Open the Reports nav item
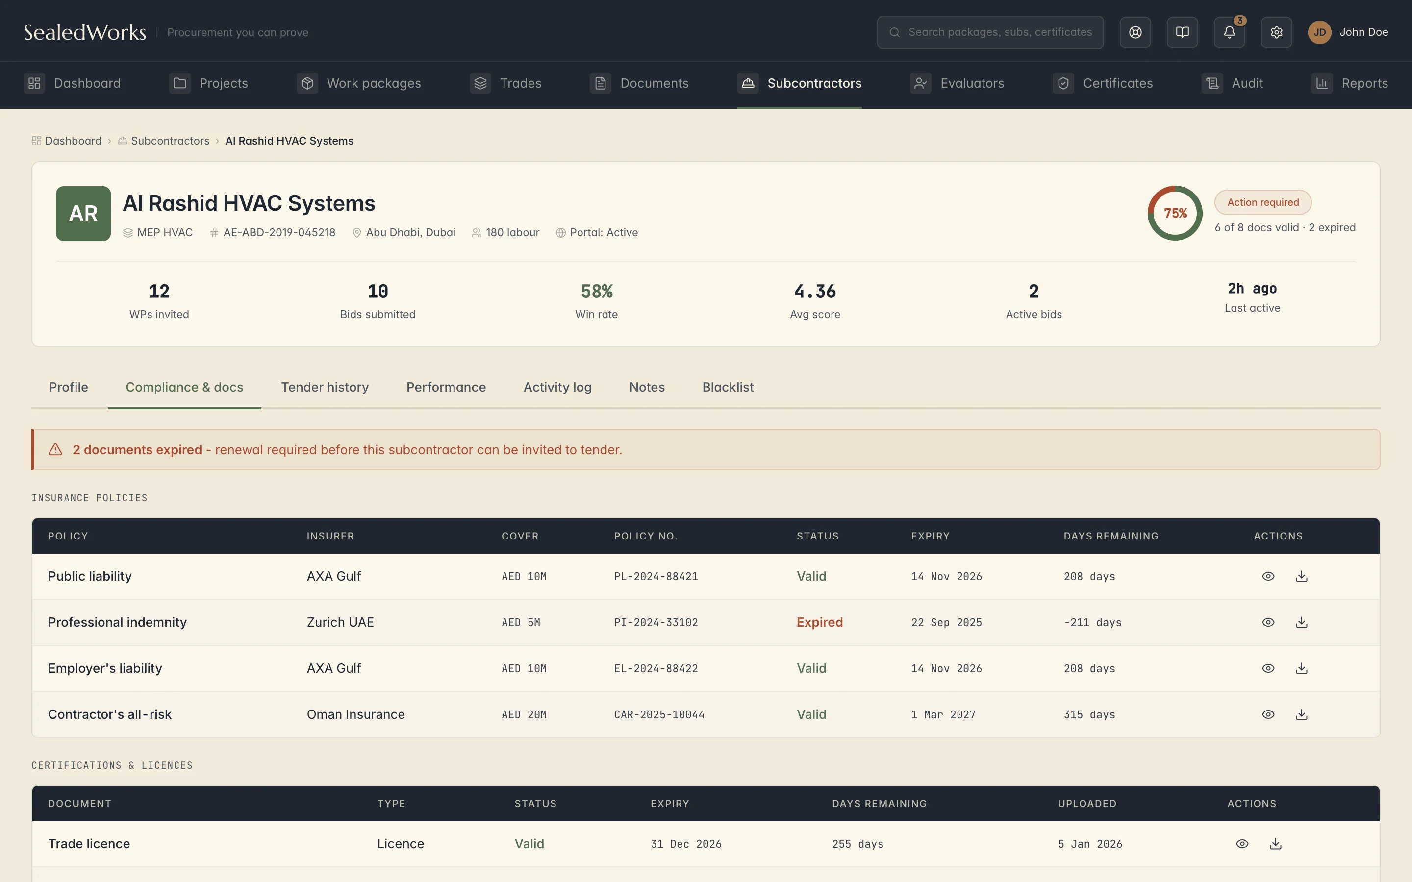The image size is (1412, 882). (1350, 83)
